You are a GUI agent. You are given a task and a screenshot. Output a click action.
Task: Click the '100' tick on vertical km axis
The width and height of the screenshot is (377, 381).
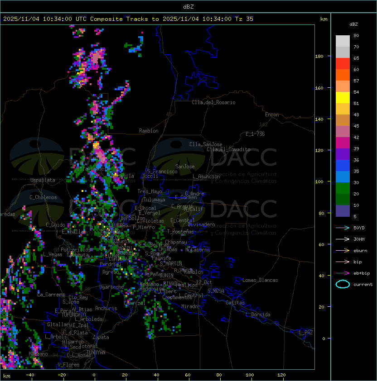pos(319,181)
